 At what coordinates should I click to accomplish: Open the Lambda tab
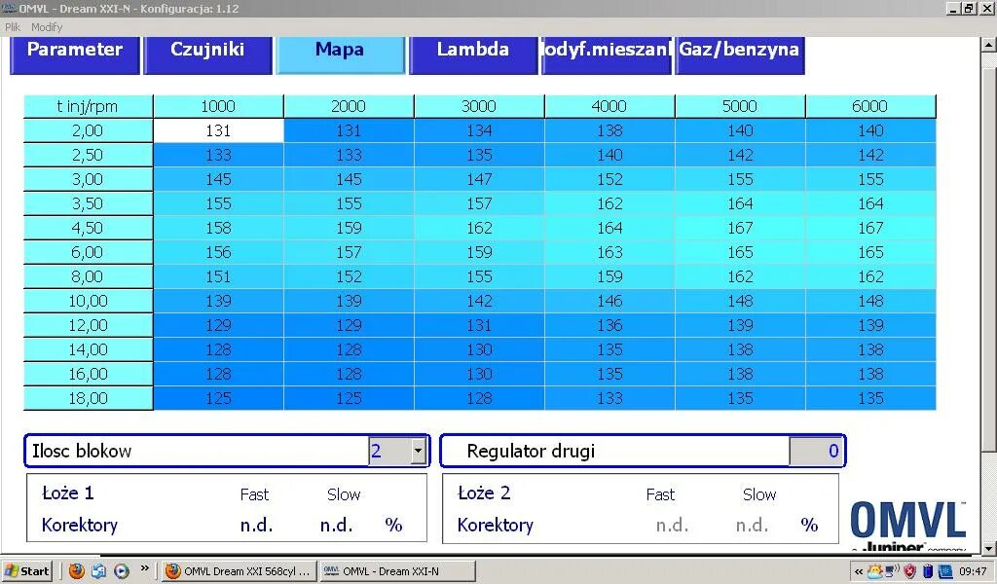[473, 55]
